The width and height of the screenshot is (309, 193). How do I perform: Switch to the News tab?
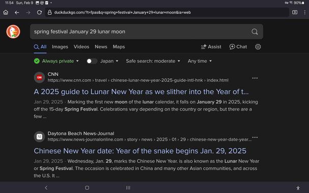click(x=101, y=47)
